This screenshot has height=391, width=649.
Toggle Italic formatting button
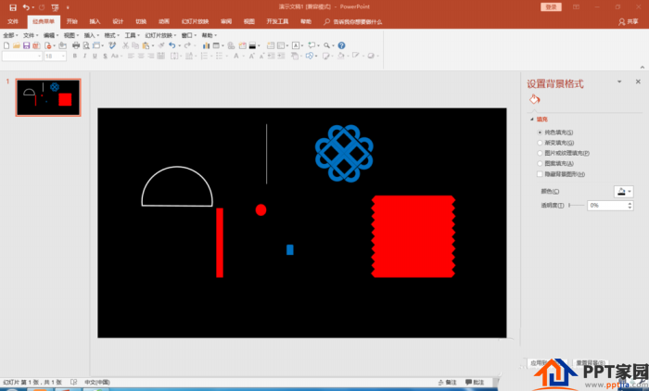click(x=85, y=56)
